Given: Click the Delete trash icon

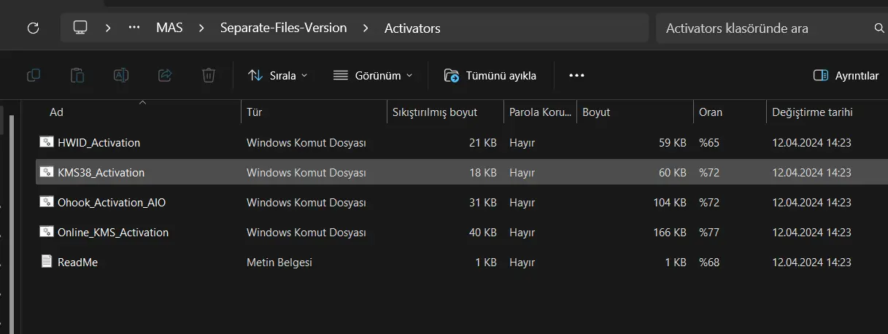Looking at the screenshot, I should (209, 75).
